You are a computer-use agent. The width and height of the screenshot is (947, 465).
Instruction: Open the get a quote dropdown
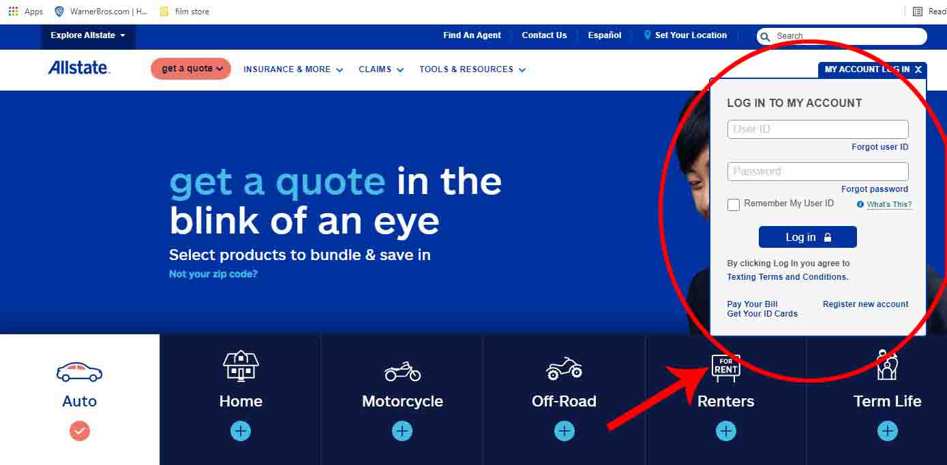191,69
